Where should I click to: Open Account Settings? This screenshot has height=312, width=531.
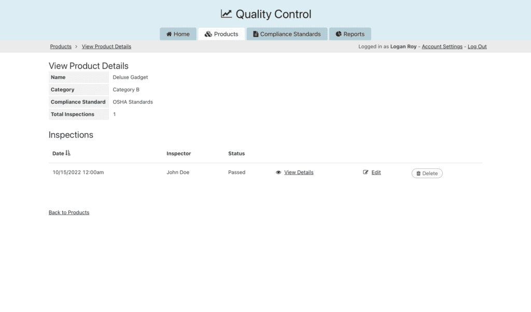click(x=442, y=47)
